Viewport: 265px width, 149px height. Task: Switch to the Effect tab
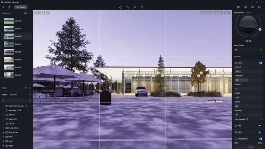(x=248, y=13)
